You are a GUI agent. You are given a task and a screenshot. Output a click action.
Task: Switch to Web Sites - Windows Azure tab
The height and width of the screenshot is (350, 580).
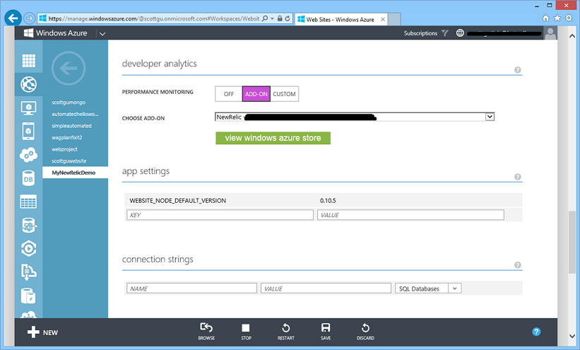click(x=341, y=19)
